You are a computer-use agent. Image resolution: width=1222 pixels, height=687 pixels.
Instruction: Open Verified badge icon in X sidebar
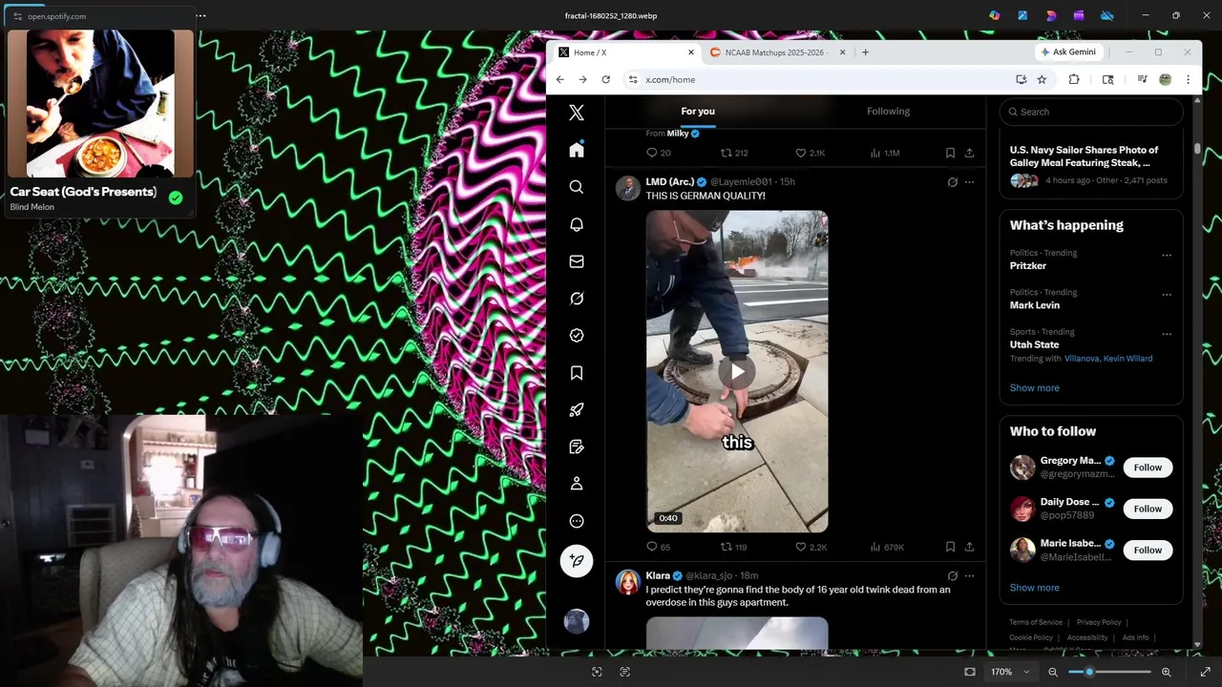(577, 336)
